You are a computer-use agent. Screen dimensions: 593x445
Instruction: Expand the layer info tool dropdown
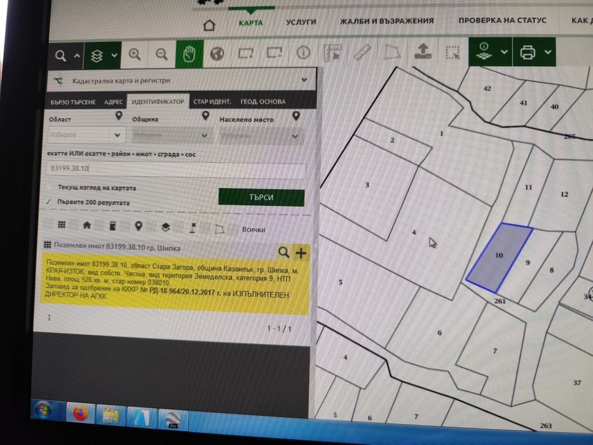(504, 52)
